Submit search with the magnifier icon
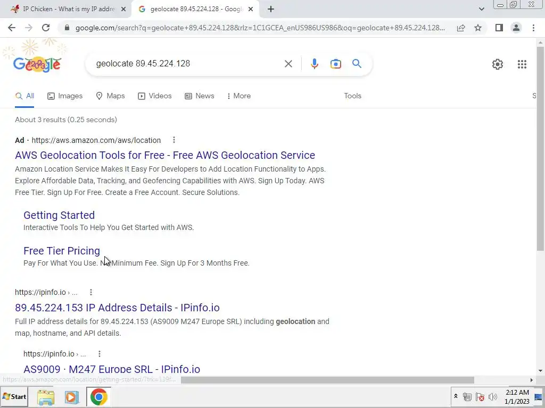This screenshot has width=545, height=408. [x=357, y=64]
